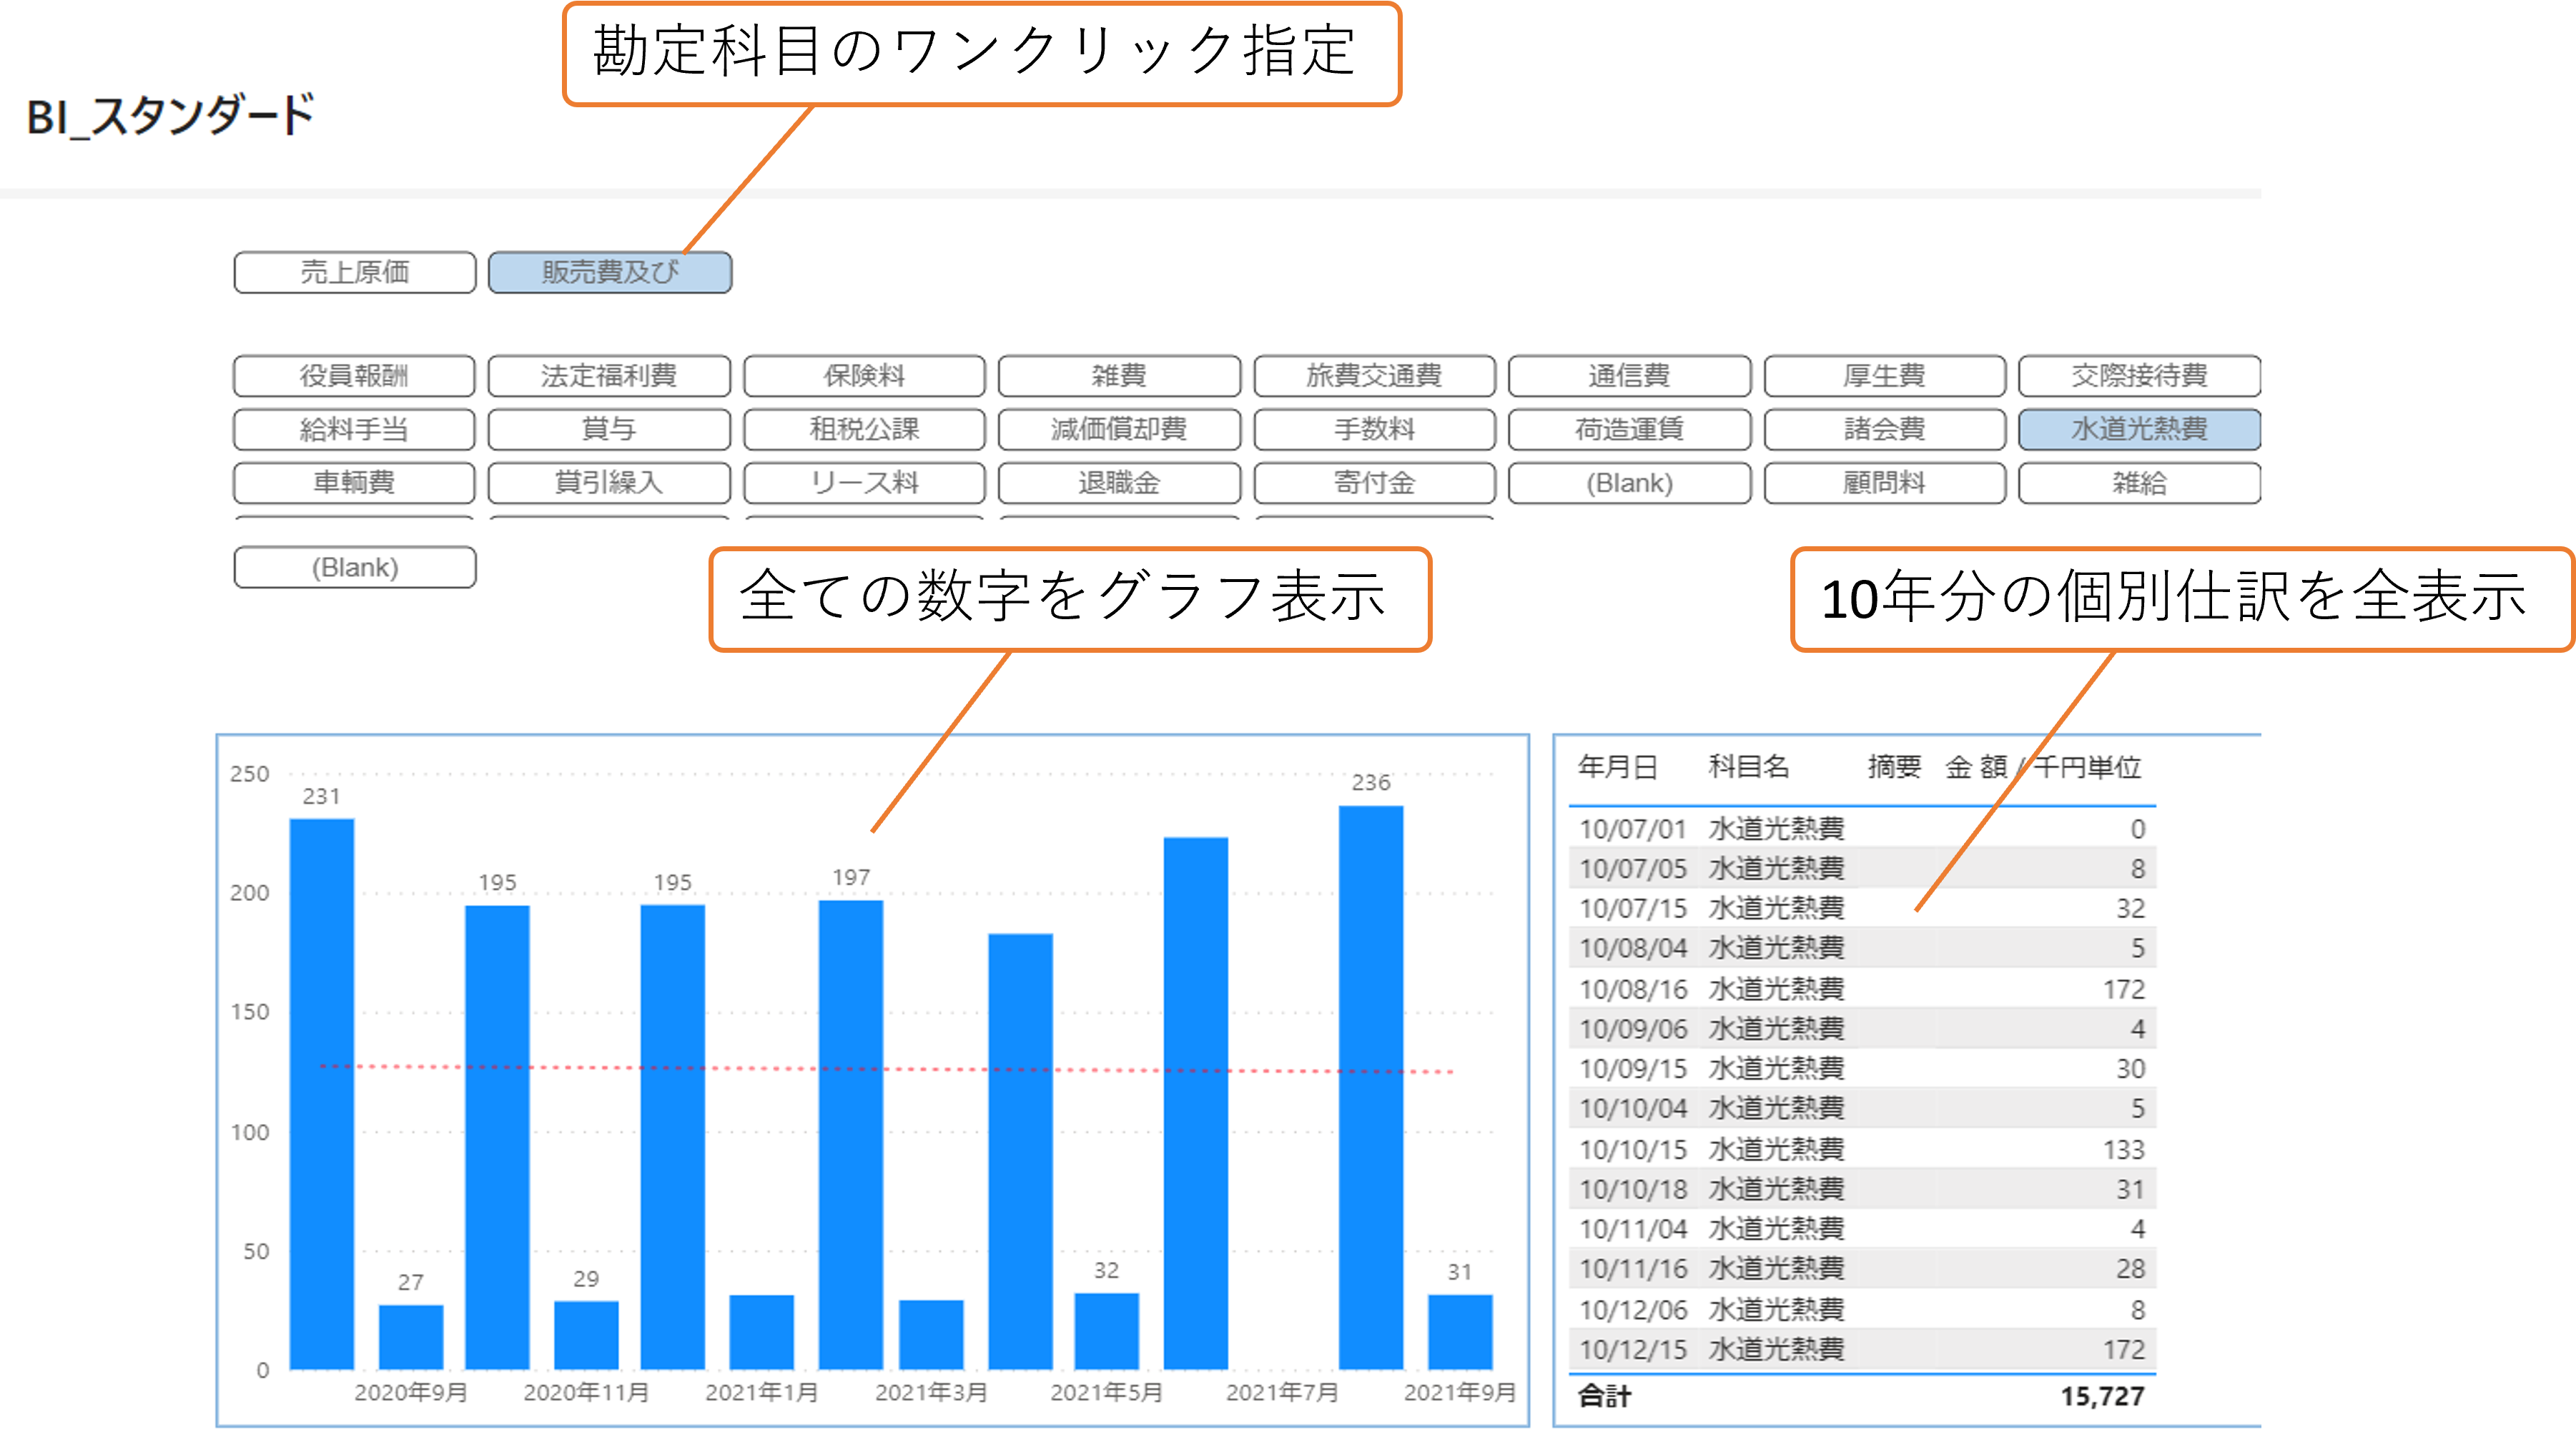Filter by 賞与 account
This screenshot has height=1440, width=2576.
(x=610, y=429)
